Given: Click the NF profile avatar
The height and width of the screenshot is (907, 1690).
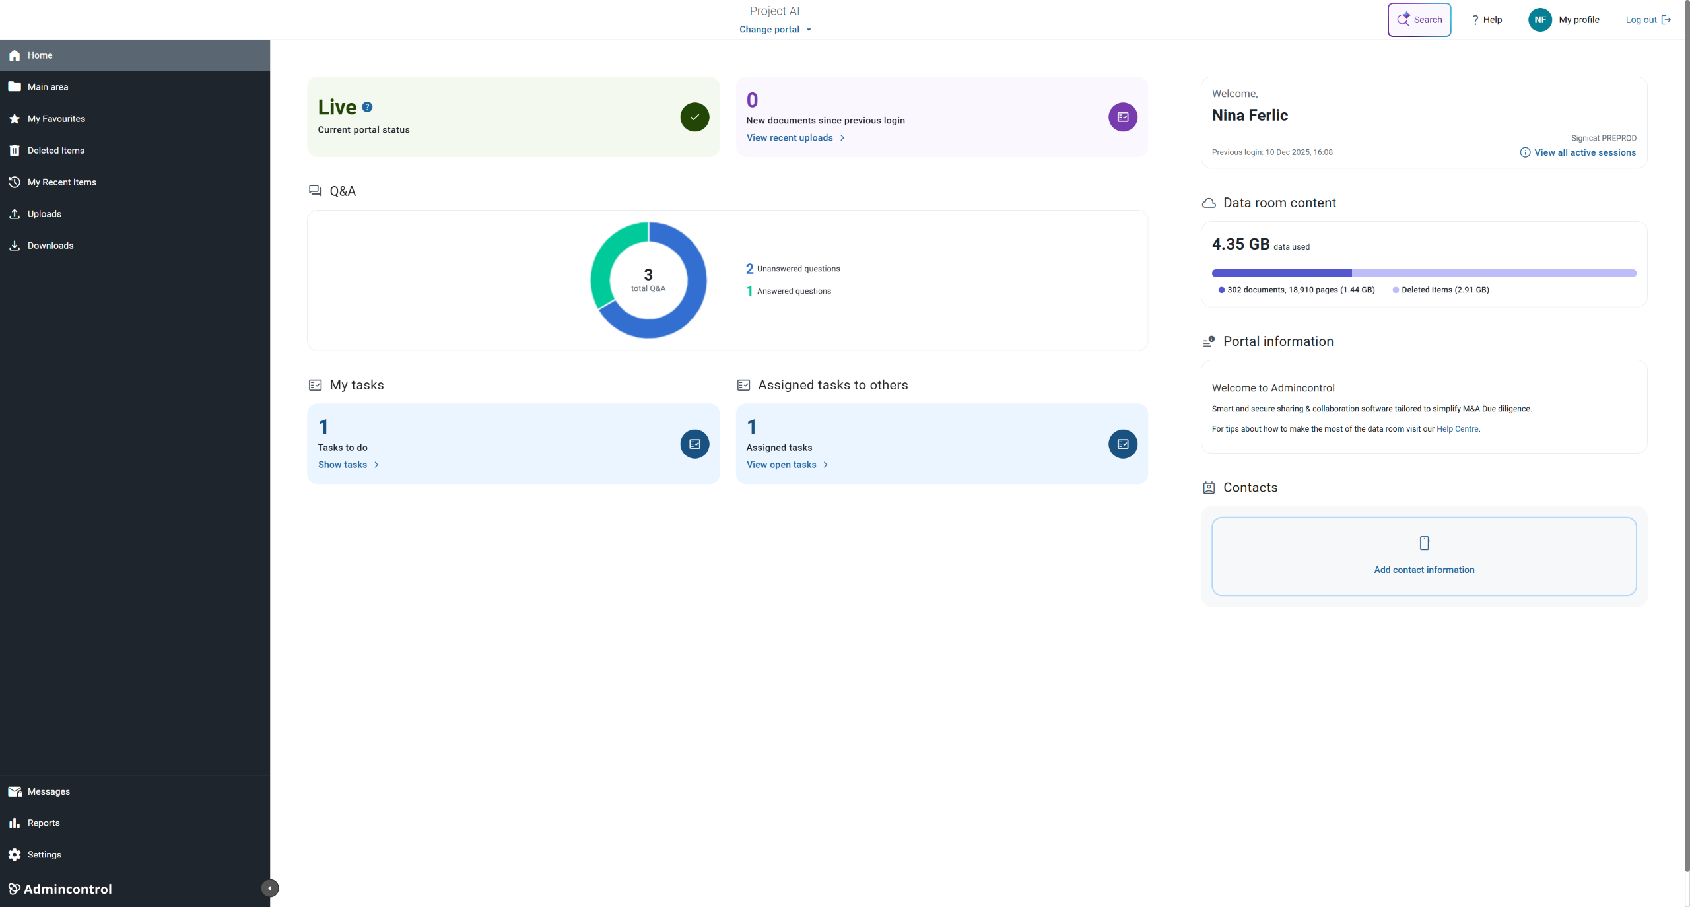Looking at the screenshot, I should 1539,20.
